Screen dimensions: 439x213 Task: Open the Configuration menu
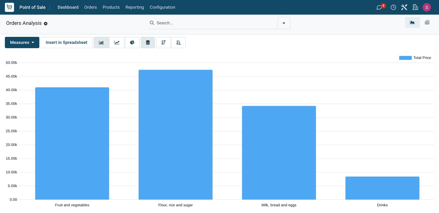pyautogui.click(x=162, y=7)
